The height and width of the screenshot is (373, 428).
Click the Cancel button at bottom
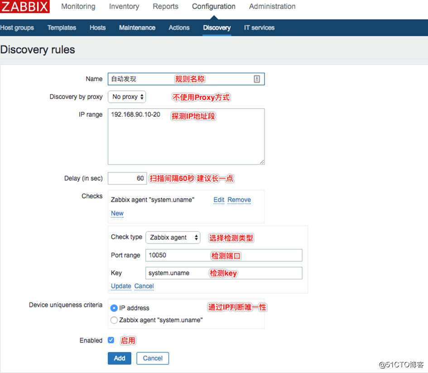click(x=153, y=358)
